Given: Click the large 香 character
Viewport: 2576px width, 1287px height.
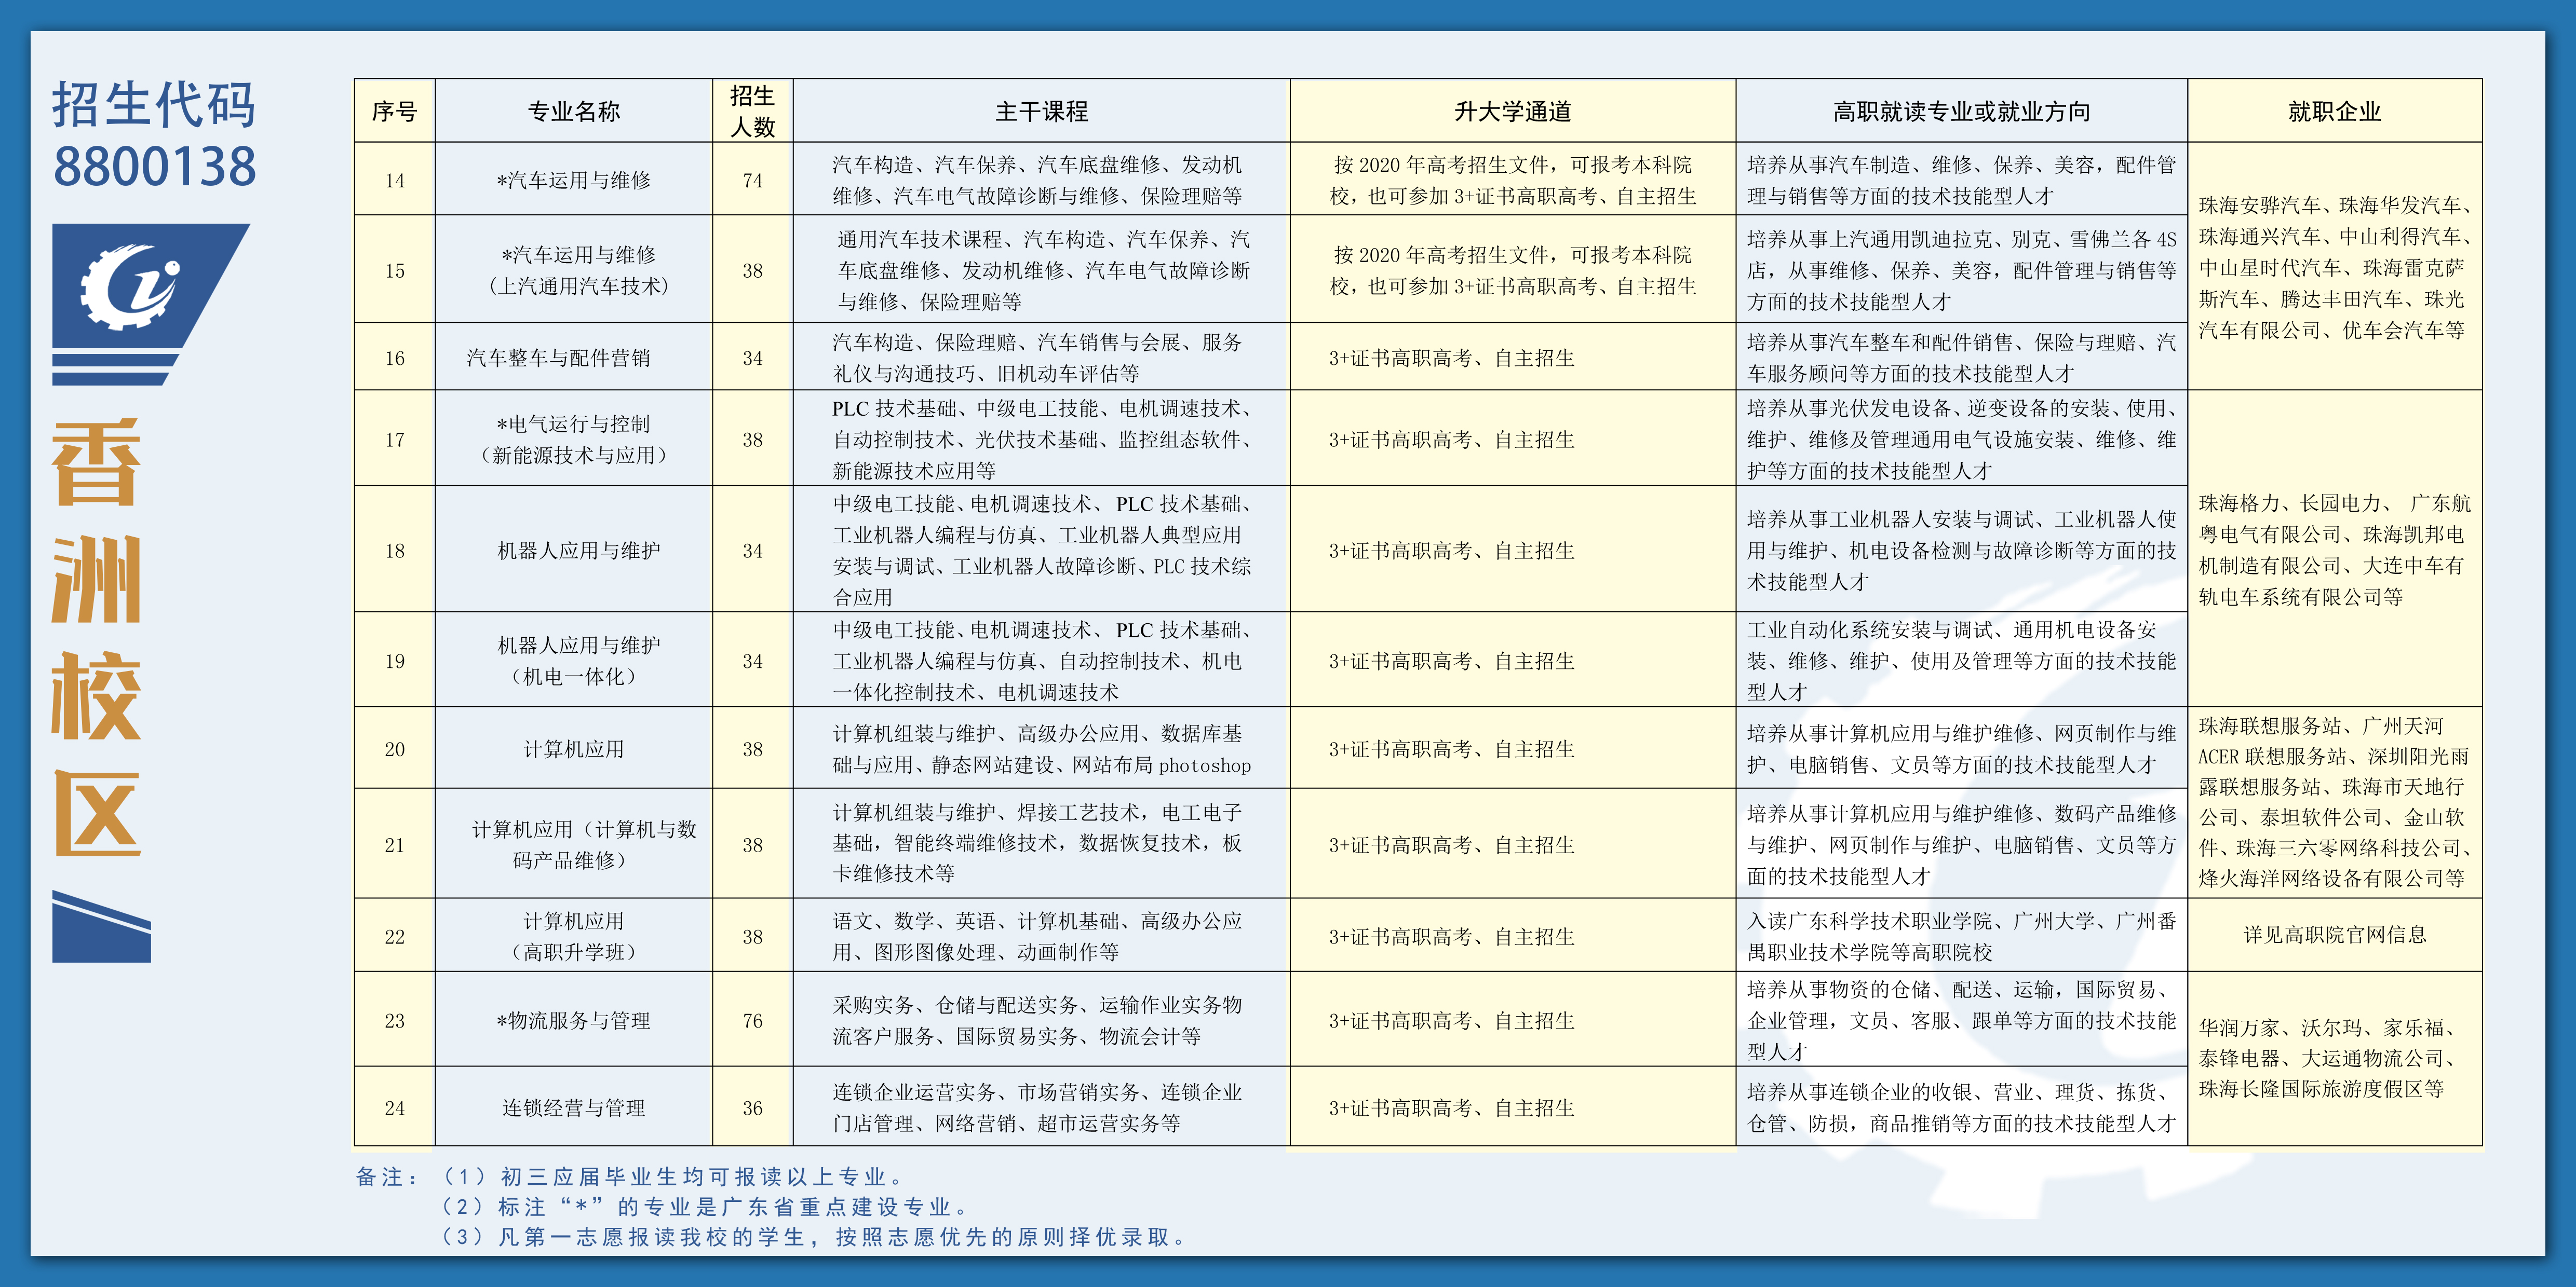Looking at the screenshot, I should 96,462.
